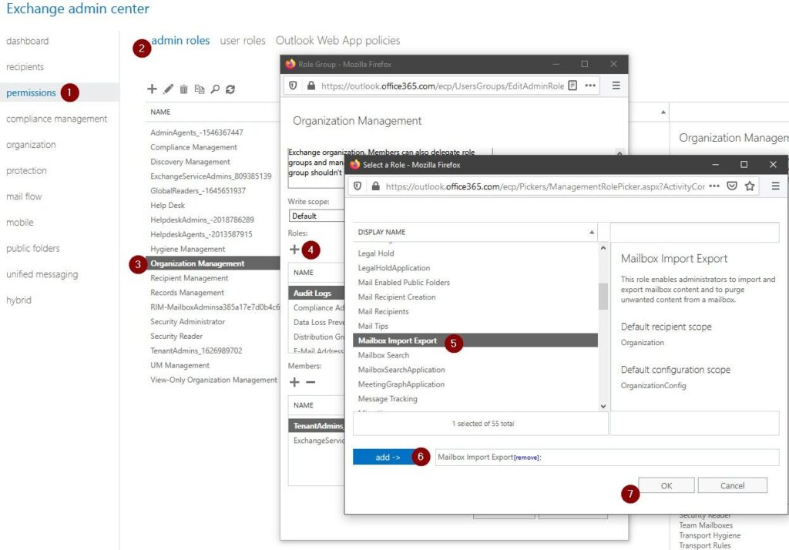The height and width of the screenshot is (550, 789).
Task: Sort by the DISPLAY NAME column arrow
Action: [x=592, y=232]
